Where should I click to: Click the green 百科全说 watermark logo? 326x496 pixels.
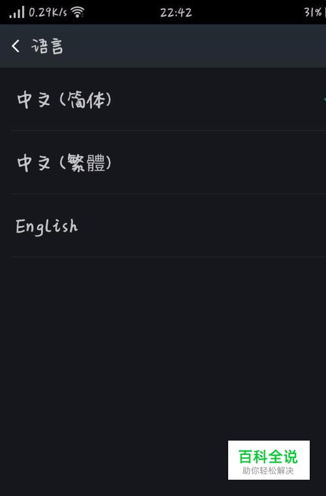(268, 456)
